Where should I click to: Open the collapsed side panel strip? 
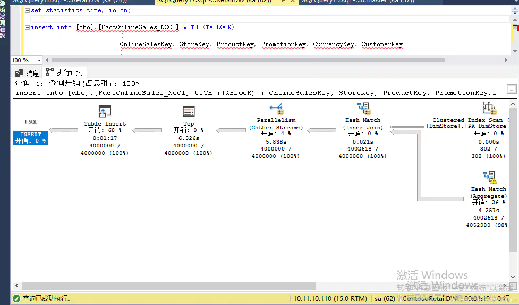pos(3,19)
